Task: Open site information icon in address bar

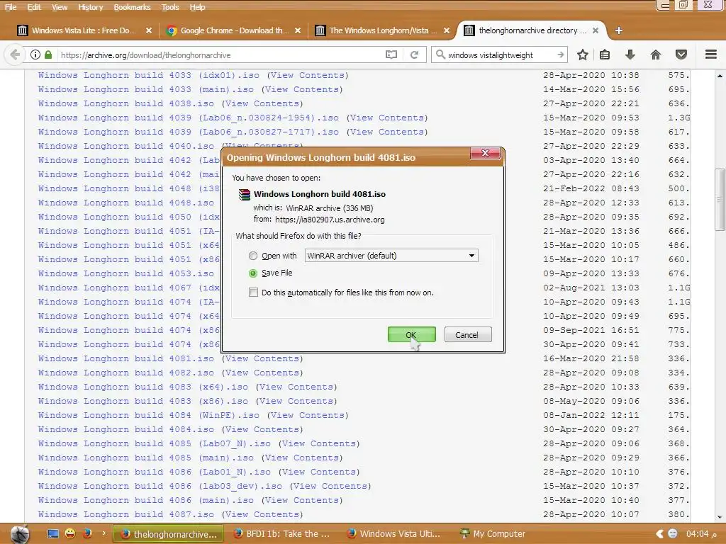Action: (35, 55)
